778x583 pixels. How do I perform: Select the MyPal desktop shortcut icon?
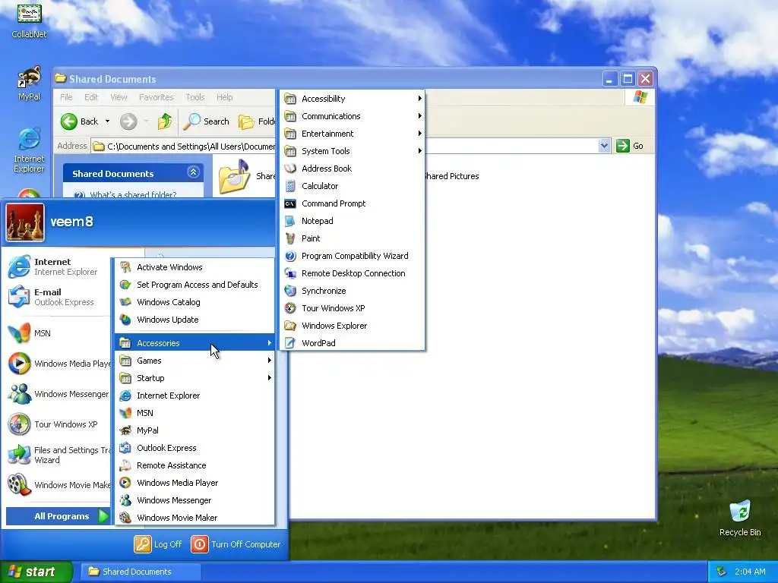[30, 84]
